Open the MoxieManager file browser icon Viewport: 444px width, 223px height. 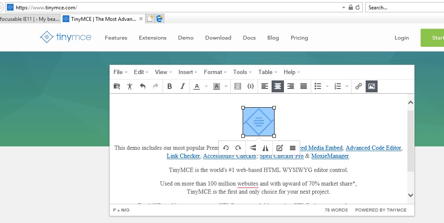tap(117, 86)
